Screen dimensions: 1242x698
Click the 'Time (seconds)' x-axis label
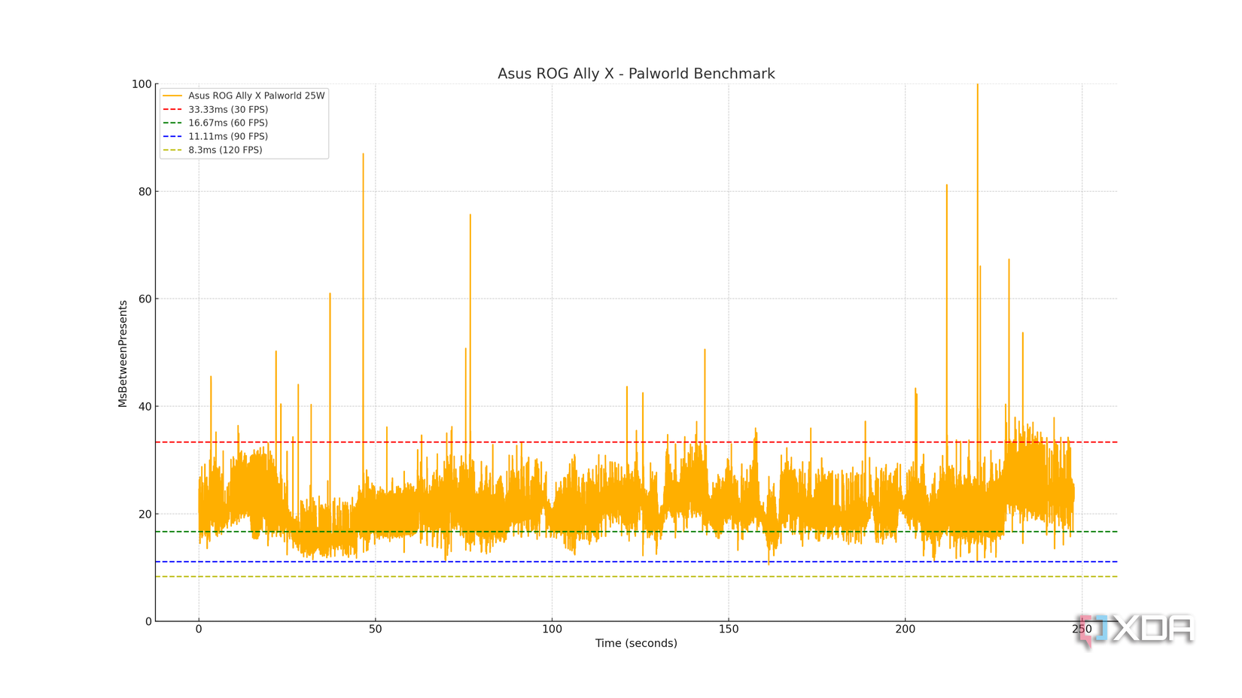click(636, 643)
